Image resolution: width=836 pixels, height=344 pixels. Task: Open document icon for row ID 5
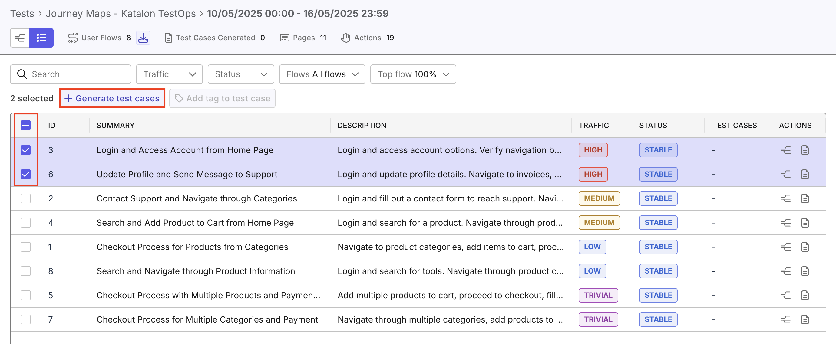click(x=805, y=295)
